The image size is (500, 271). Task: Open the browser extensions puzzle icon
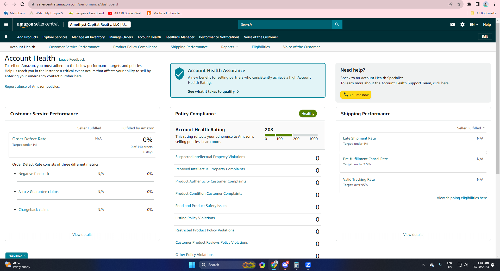(469, 4)
